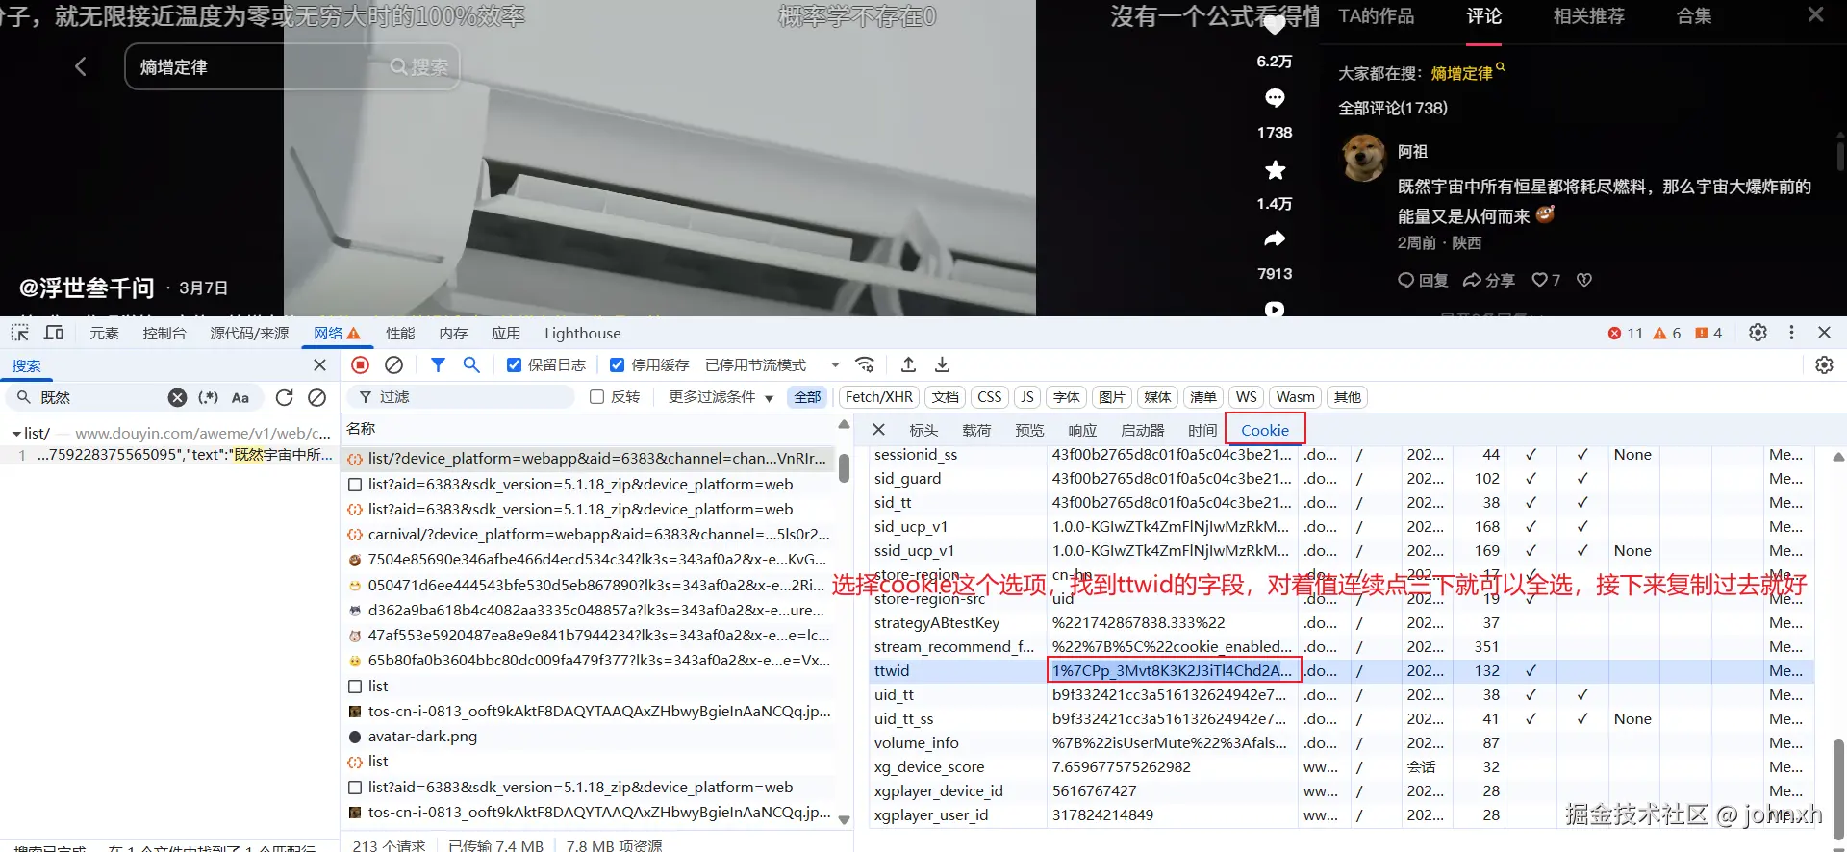
Task: Click the errors count badge 11
Action: click(1625, 333)
